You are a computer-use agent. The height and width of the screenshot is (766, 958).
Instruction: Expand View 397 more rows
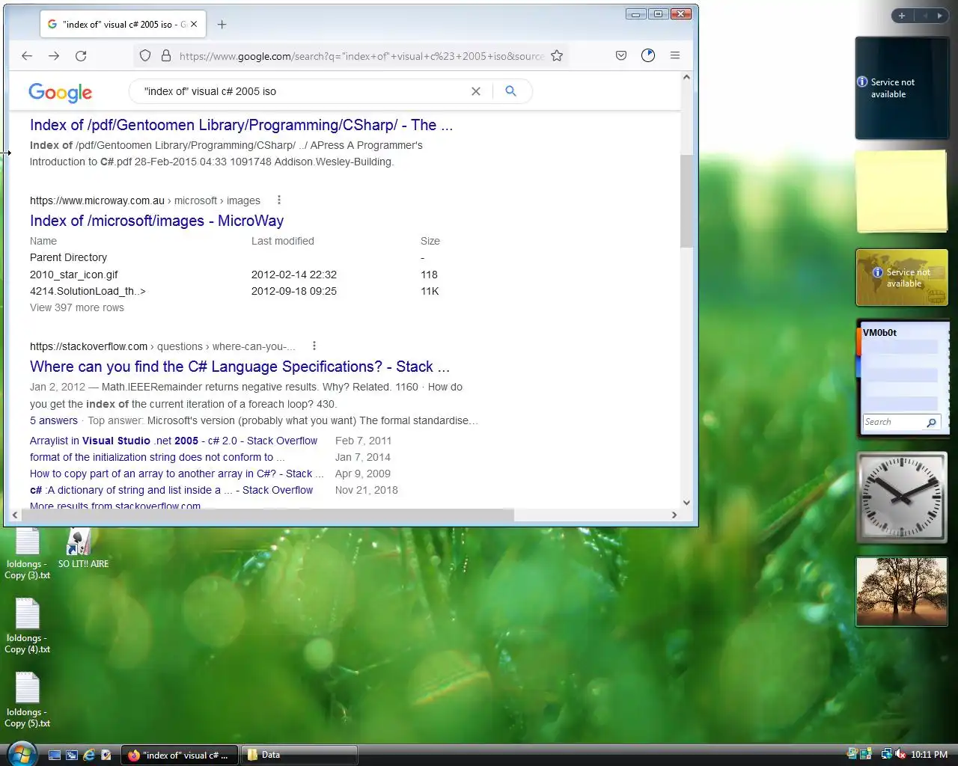(77, 307)
